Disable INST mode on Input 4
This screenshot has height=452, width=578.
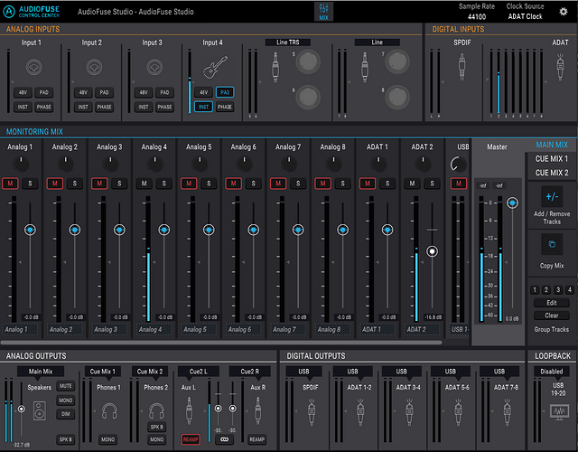(x=203, y=107)
